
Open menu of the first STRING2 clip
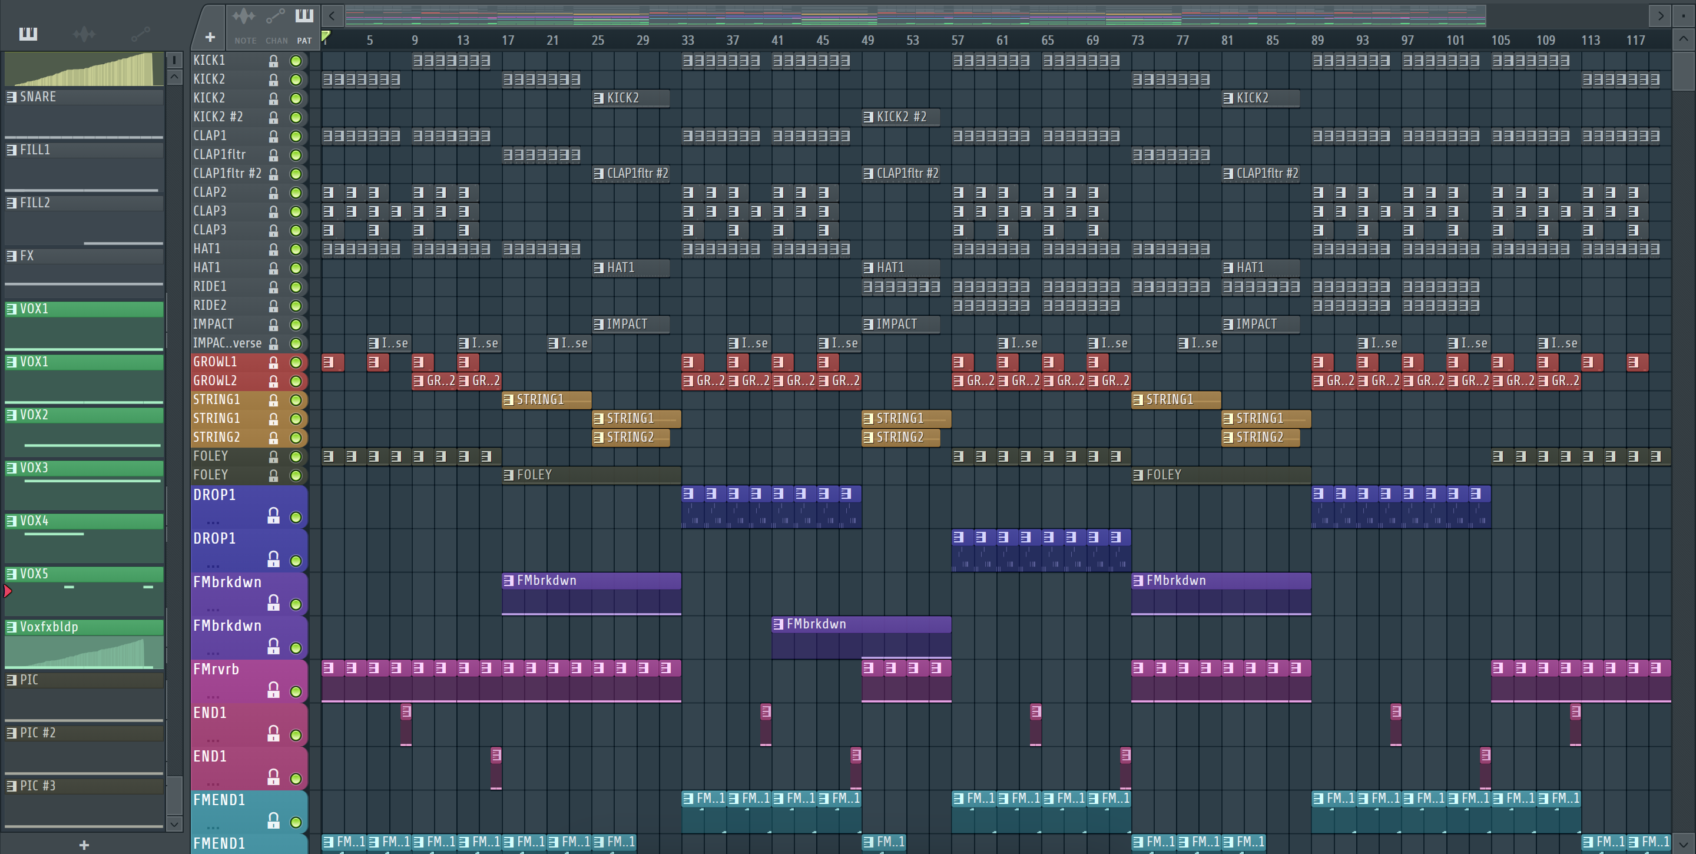tap(598, 438)
